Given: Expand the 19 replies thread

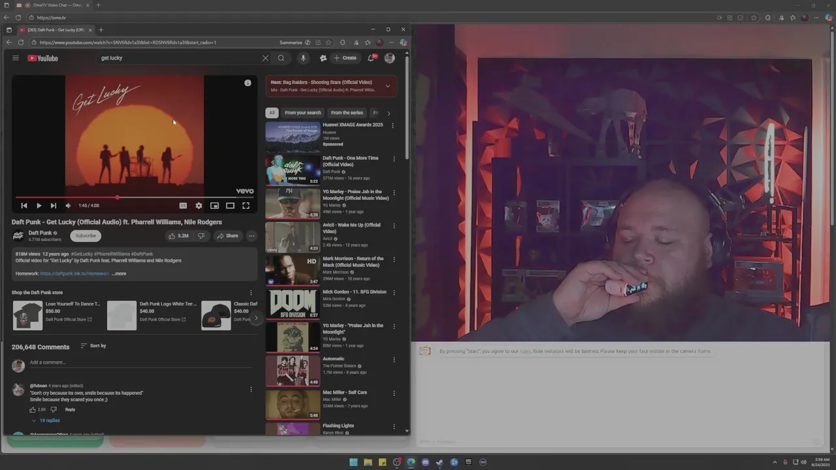Looking at the screenshot, I should tap(46, 420).
